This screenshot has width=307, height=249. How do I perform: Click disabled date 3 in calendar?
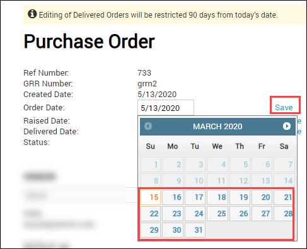pos(195,165)
